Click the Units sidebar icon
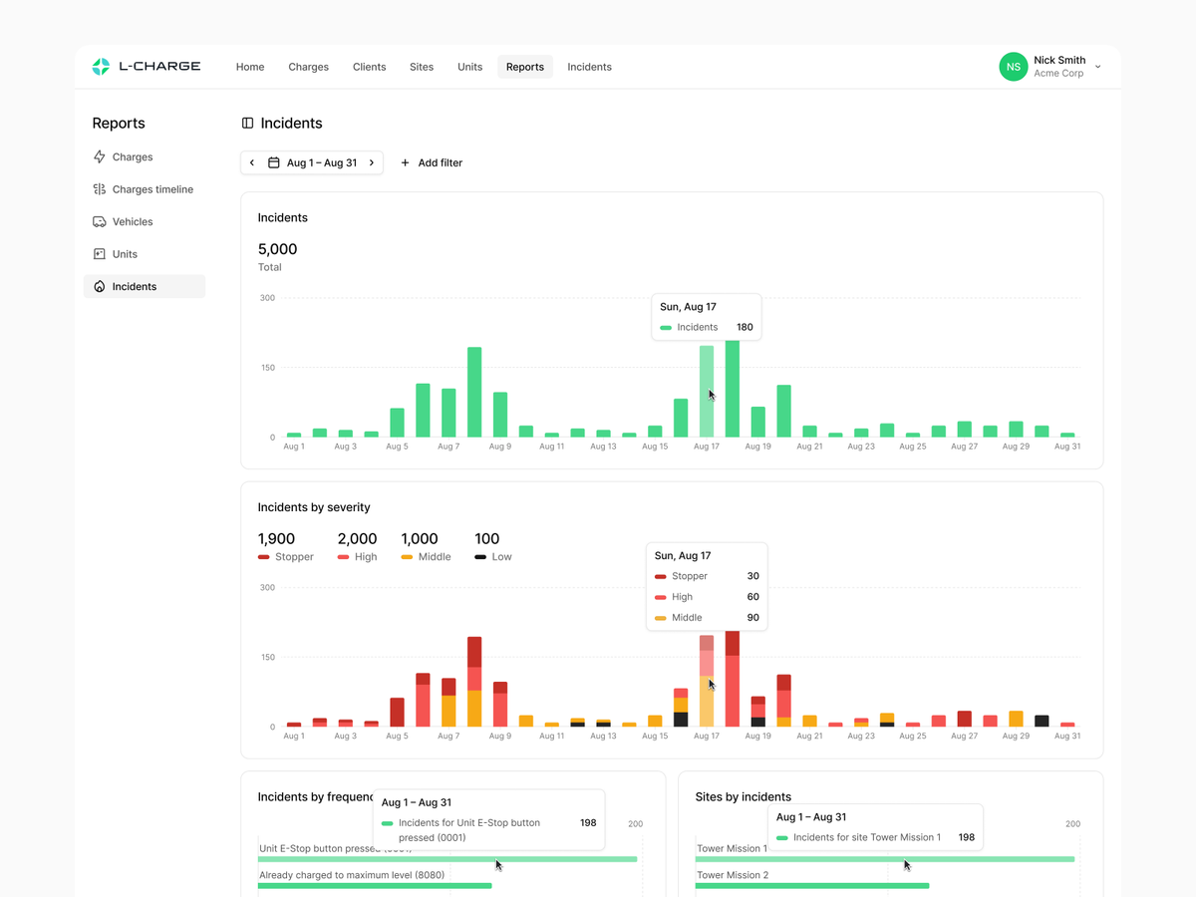Screen dimensions: 1196x897 coord(100,254)
